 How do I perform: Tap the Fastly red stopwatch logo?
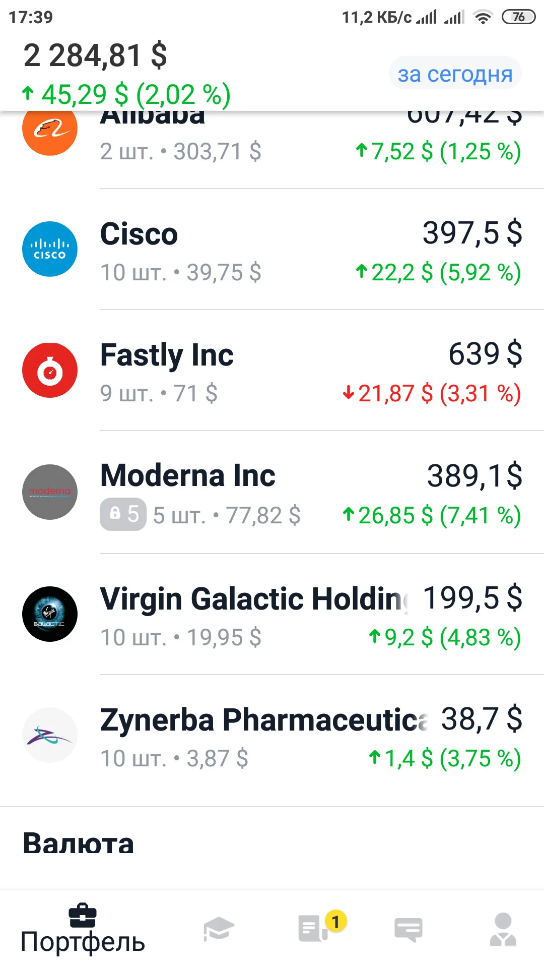(x=50, y=370)
